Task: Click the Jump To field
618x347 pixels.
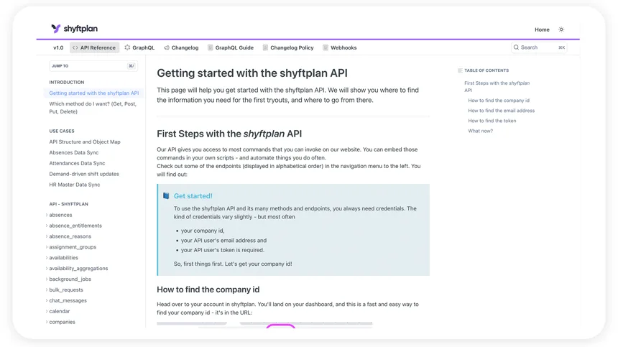Action: (x=93, y=66)
